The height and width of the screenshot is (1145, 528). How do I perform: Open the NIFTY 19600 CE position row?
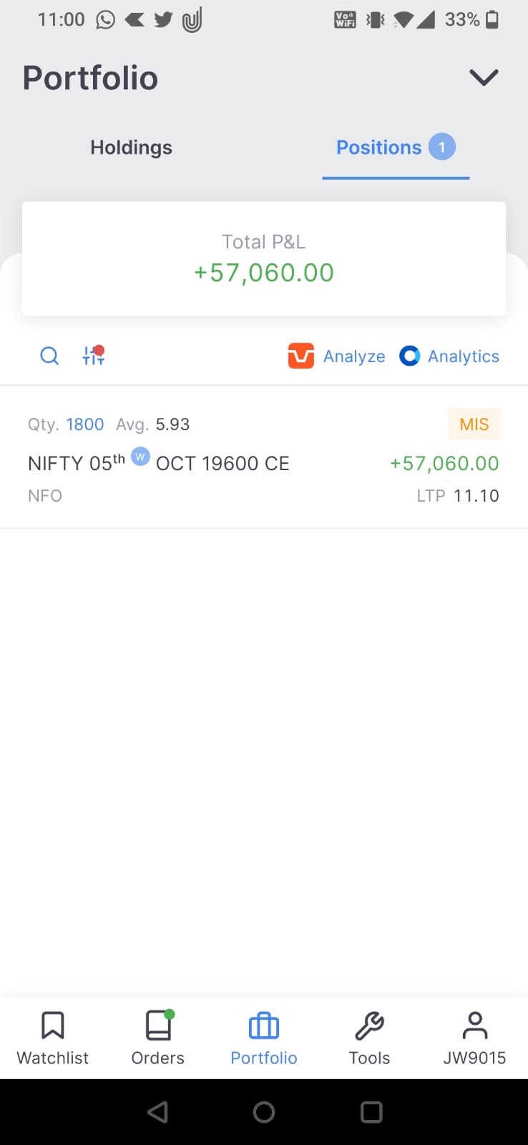pos(264,458)
